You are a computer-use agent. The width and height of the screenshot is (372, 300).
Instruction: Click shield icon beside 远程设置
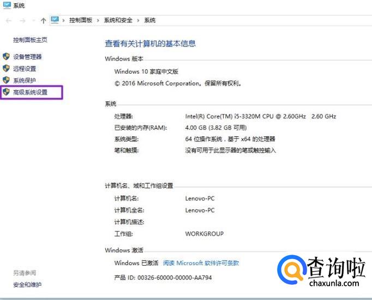pos(6,68)
